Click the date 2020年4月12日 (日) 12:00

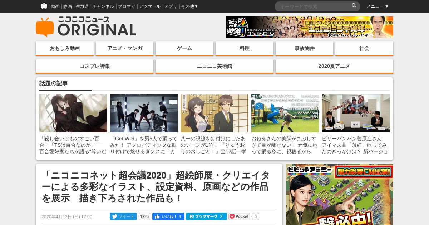pyautogui.click(x=67, y=217)
